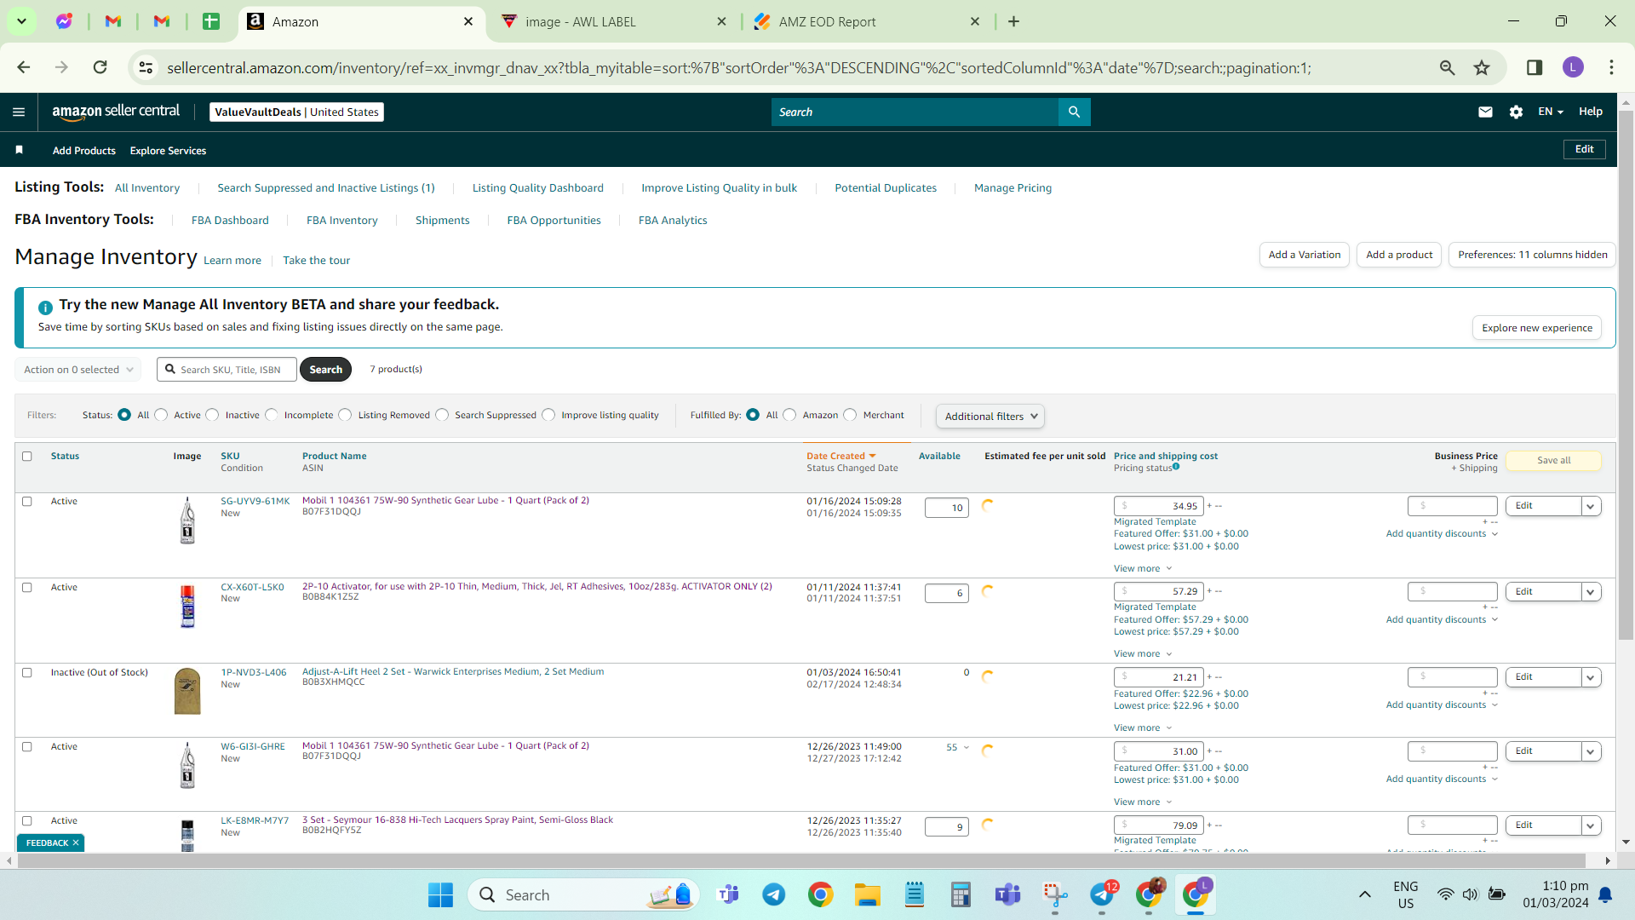
Task: Close the FEEDBACK tab with its X
Action: 76,842
